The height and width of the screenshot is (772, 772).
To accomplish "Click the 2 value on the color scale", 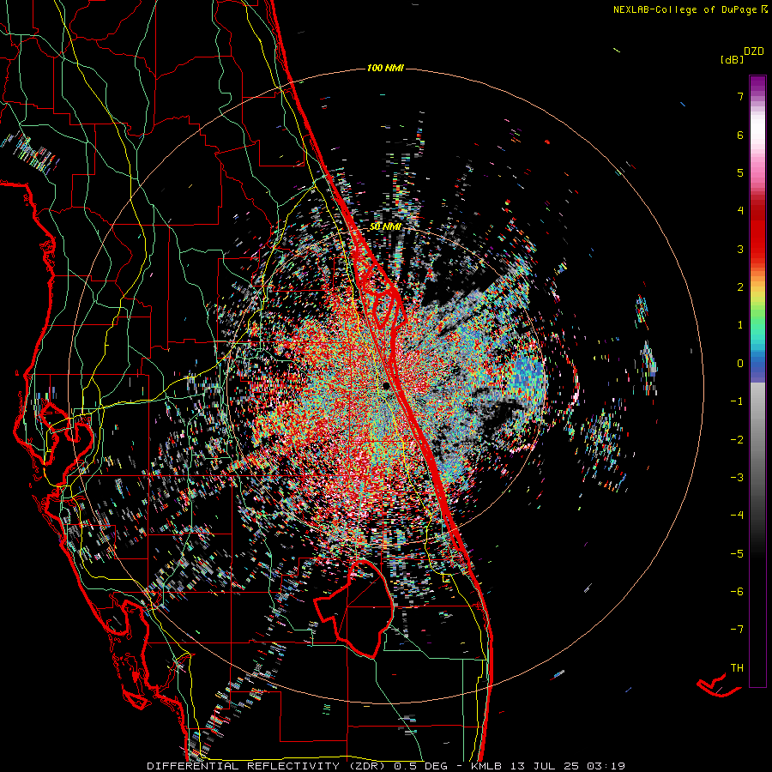I will (x=740, y=287).
